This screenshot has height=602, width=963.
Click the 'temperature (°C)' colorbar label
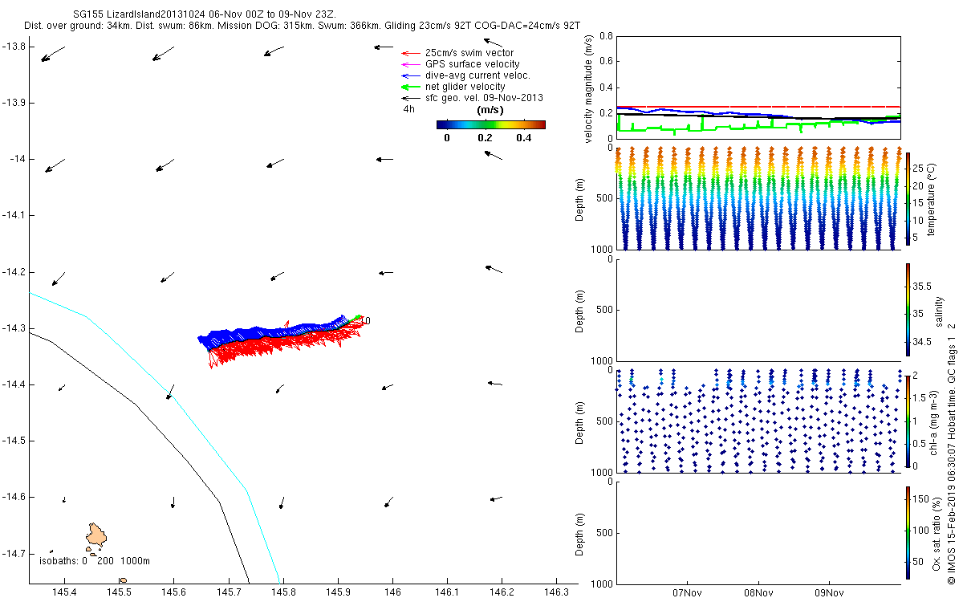point(932,198)
